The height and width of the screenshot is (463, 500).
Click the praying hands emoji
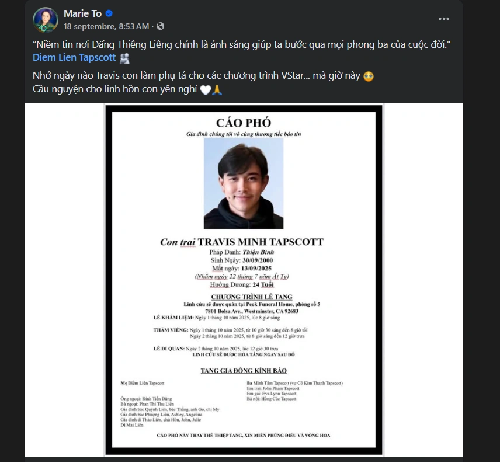tap(217, 90)
